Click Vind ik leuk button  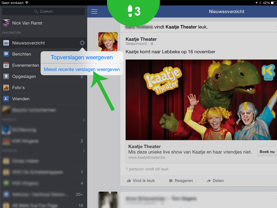pos(141,181)
